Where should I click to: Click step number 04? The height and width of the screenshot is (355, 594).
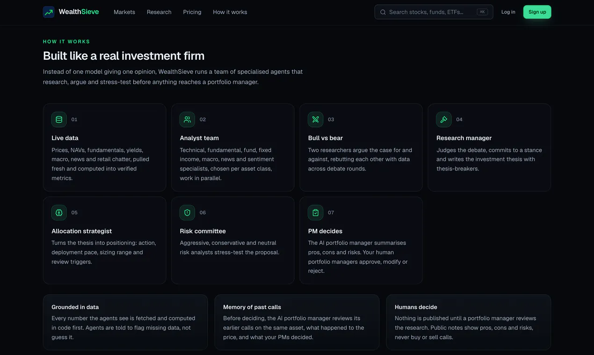point(459,120)
